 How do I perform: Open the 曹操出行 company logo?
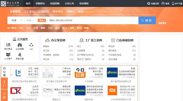click(x=48, y=91)
